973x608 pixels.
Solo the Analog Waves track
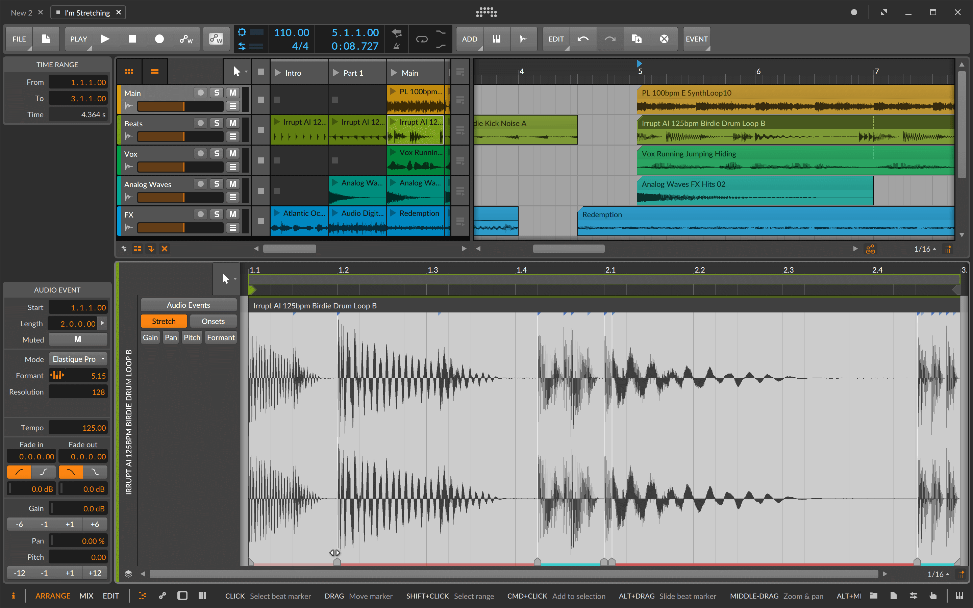click(x=217, y=184)
